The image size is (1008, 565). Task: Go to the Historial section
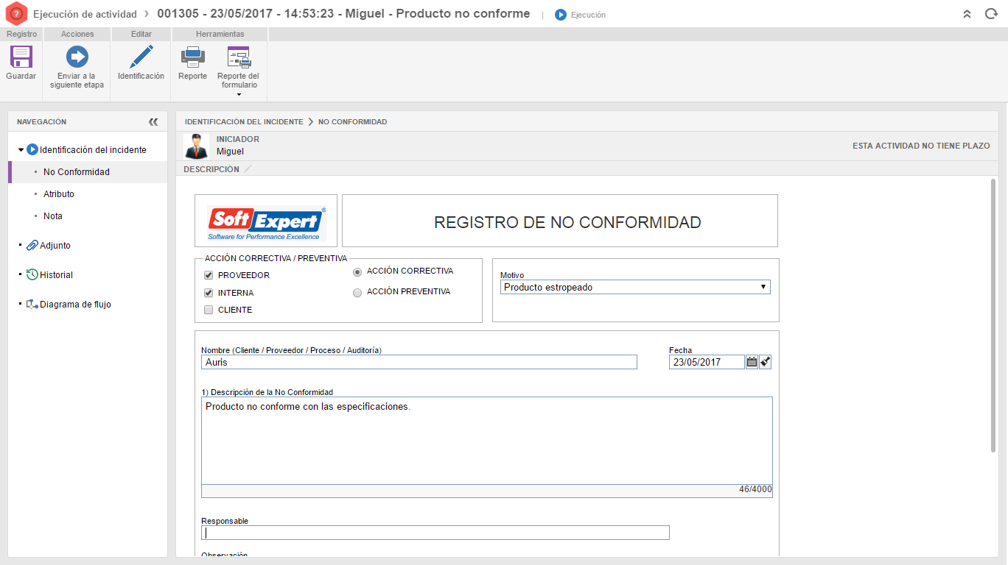click(56, 275)
